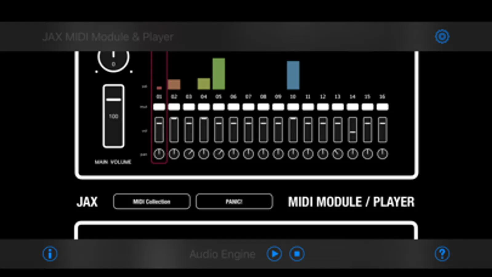This screenshot has width=492, height=277.
Task: Toggle mute for channel 12
Action: [323, 107]
